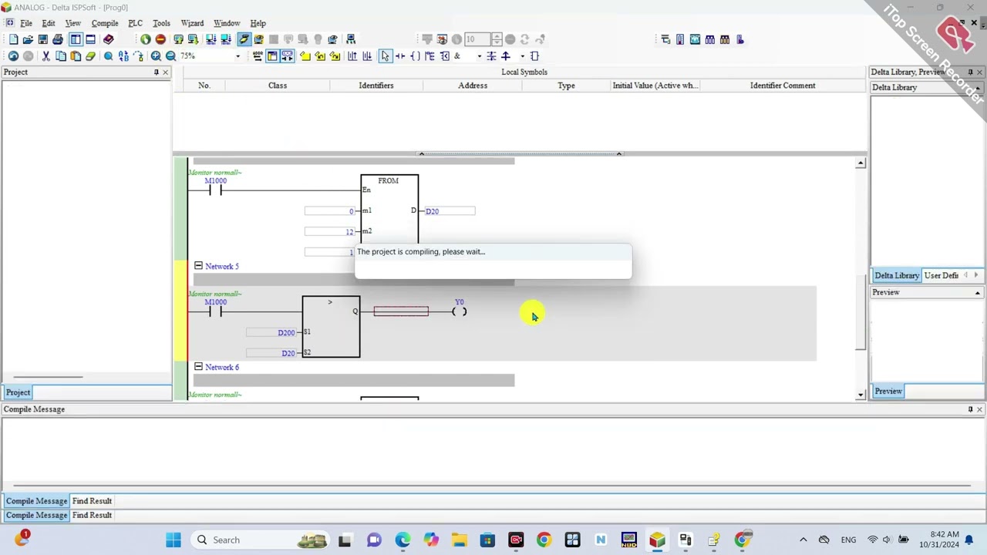The width and height of the screenshot is (987, 555).
Task: Select the arrow Selection tool
Action: 385,56
